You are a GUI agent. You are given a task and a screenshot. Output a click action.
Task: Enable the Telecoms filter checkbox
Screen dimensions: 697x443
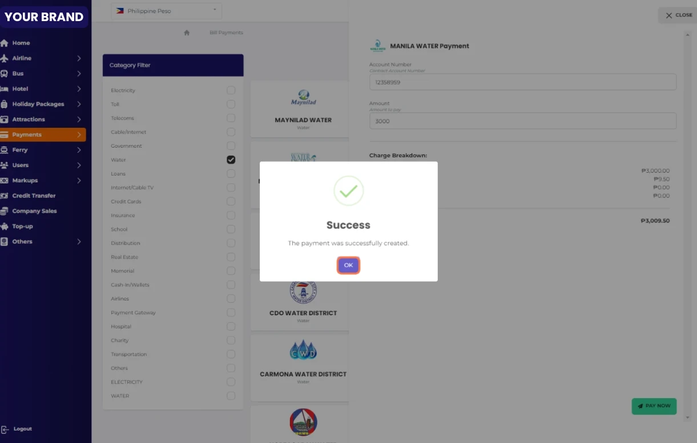[231, 118]
